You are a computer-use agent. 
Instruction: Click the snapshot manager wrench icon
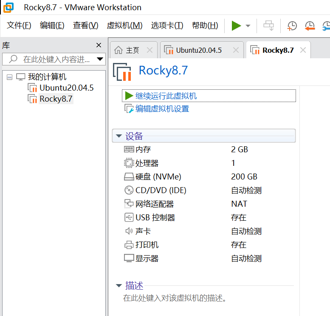pos(326,26)
